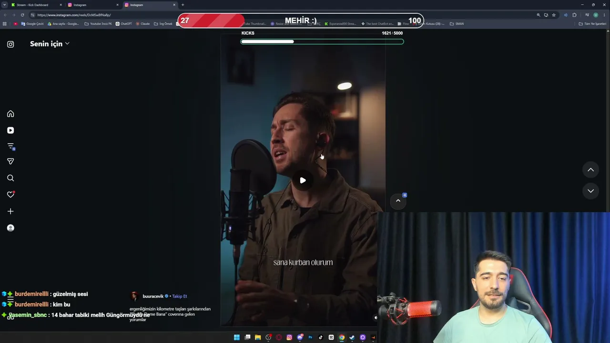Open the Google Çeviri bookmark

click(32, 24)
